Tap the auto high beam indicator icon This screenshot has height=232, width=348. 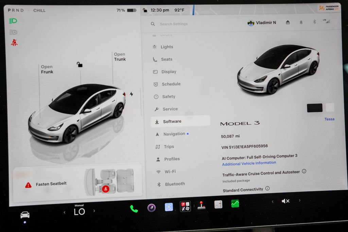[13, 32]
